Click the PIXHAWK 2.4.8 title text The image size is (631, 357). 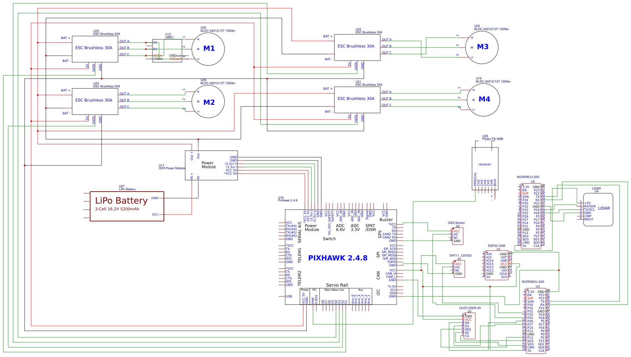pos(338,258)
